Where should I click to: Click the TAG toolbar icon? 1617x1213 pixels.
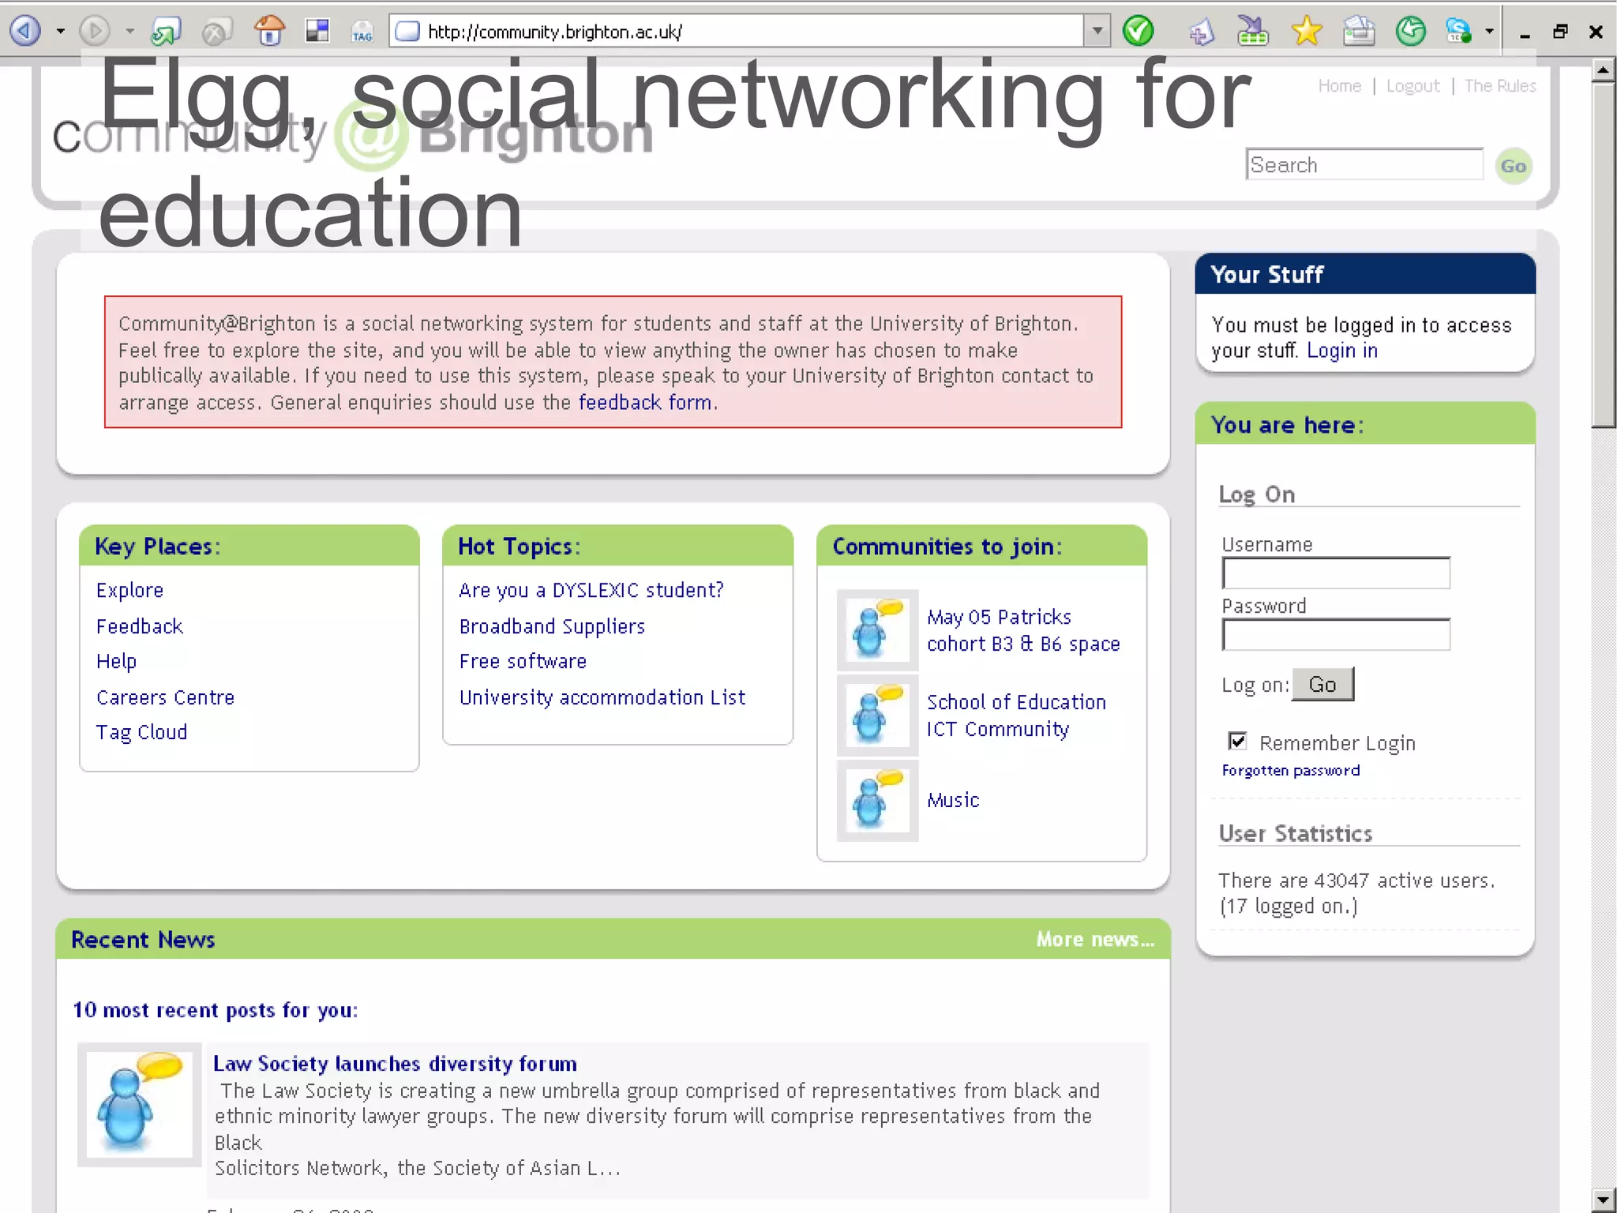[x=362, y=32]
